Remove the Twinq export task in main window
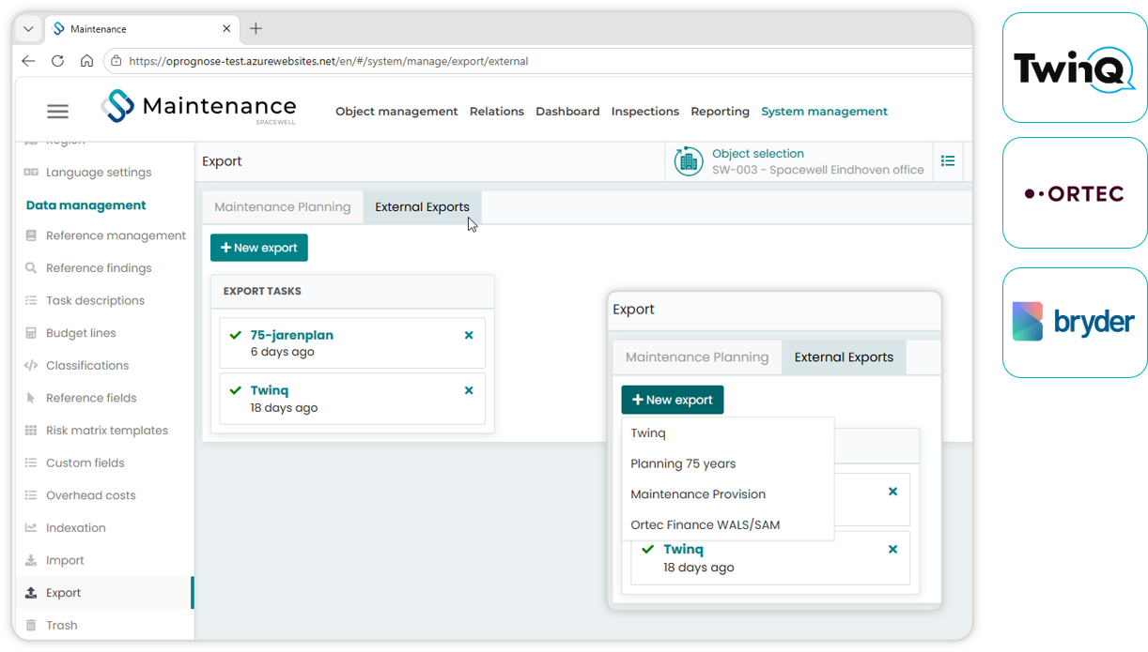1148x652 pixels. 469,390
